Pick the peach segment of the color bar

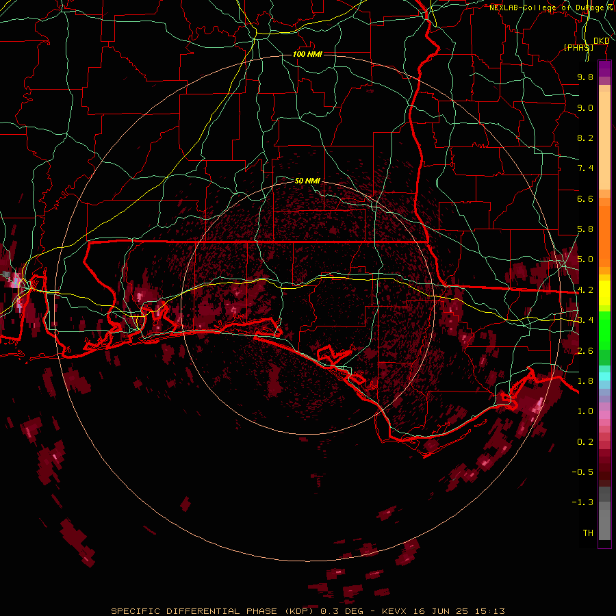point(604,140)
